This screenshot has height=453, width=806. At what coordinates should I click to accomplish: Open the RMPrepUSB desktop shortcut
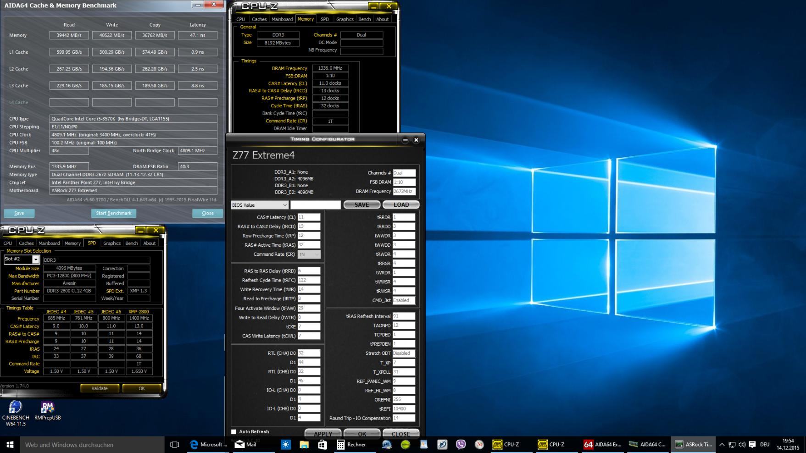coord(47,410)
